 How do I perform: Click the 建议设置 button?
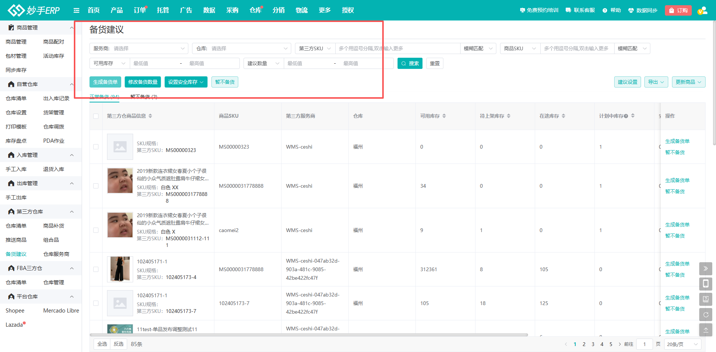click(627, 82)
